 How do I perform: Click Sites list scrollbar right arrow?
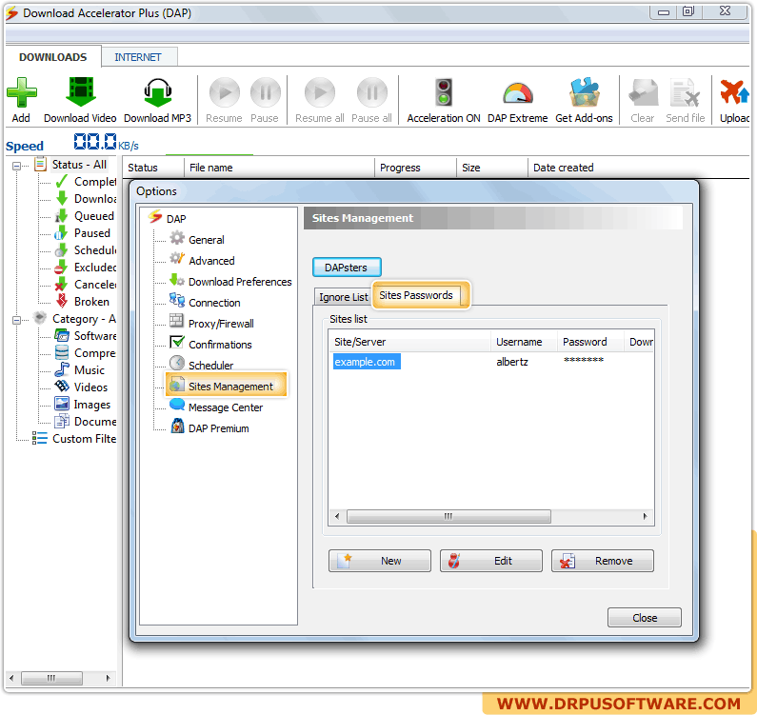coord(646,516)
